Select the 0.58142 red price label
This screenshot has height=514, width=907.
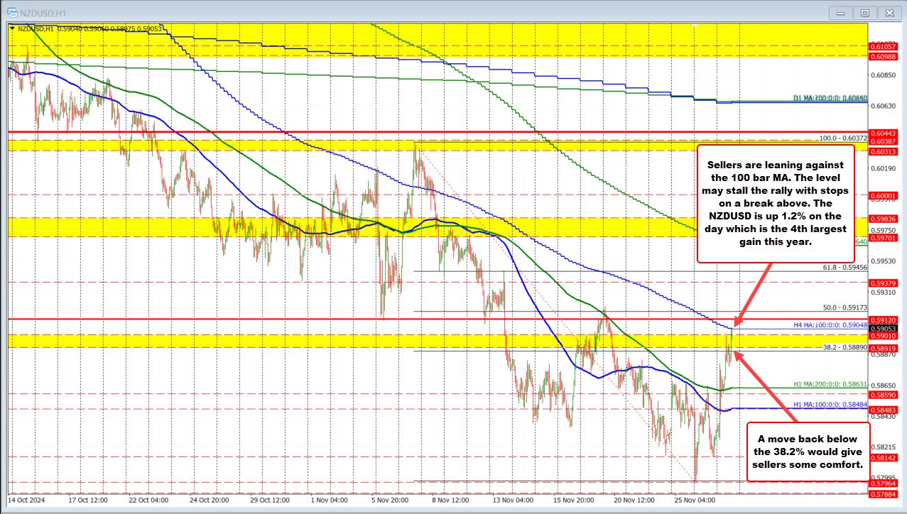coord(882,458)
